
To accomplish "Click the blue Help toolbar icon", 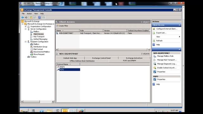I will pyautogui.click(x=39, y=17).
